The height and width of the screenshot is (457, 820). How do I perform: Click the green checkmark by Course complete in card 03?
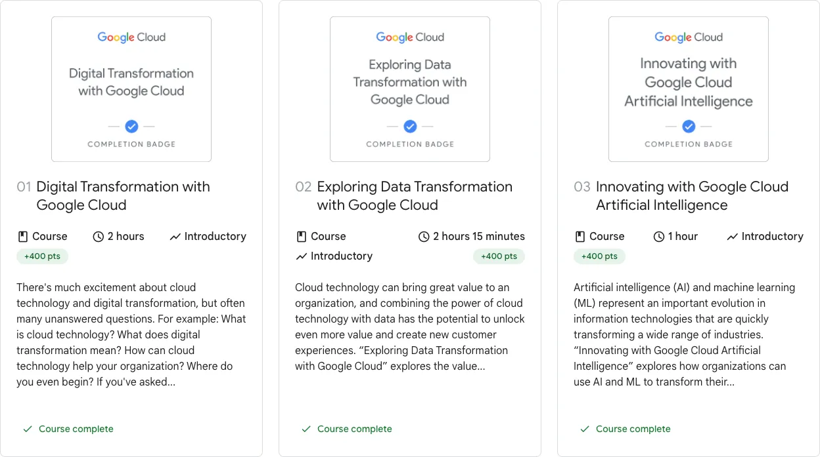coord(585,429)
